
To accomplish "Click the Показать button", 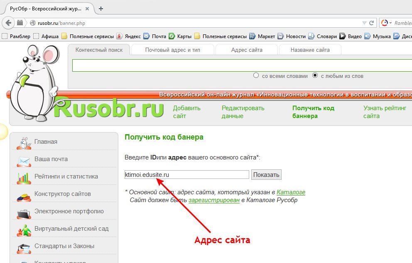I will 266,175.
